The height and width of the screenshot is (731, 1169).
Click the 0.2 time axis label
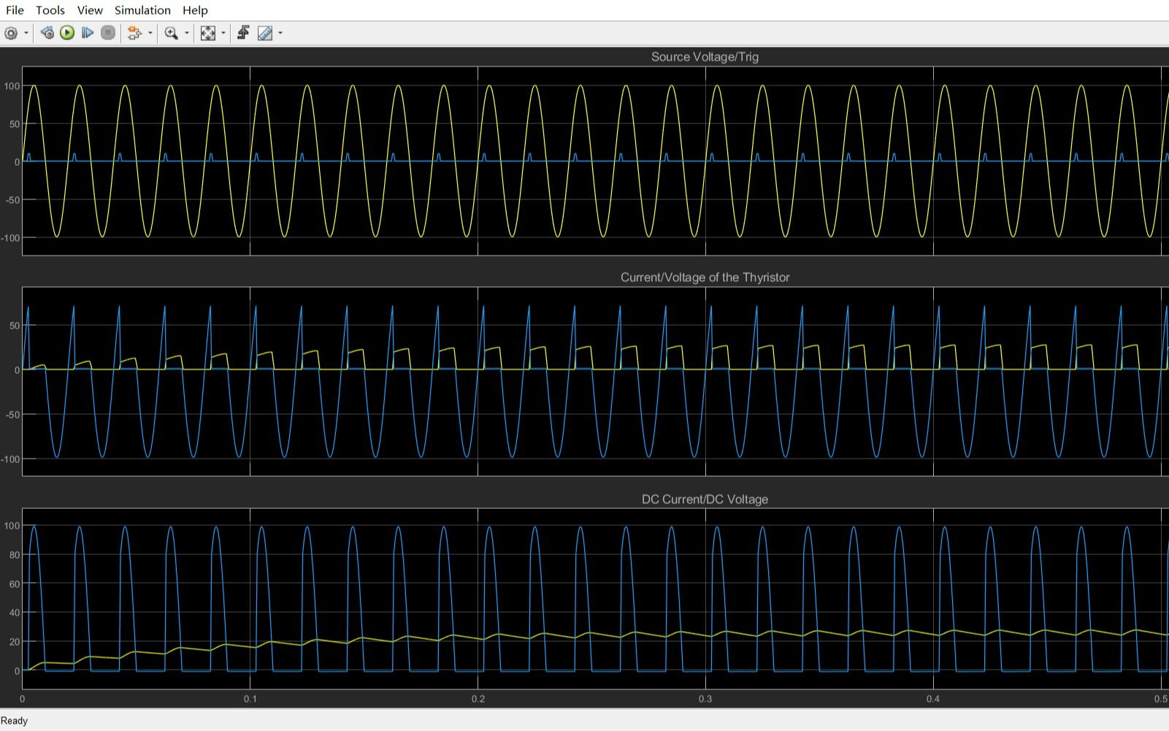coord(478,699)
